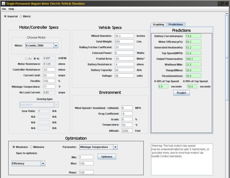Screen dimensions: 230x178
Task: Switch to the Graphing tab
Action: click(x=158, y=25)
